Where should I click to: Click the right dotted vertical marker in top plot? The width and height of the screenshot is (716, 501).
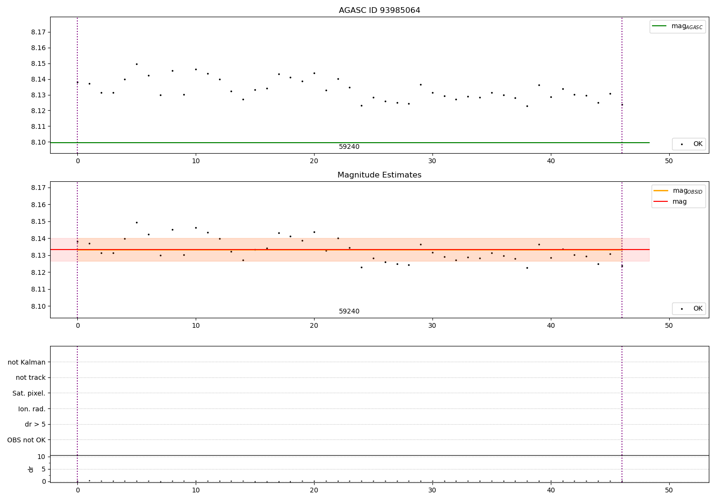click(x=622, y=85)
